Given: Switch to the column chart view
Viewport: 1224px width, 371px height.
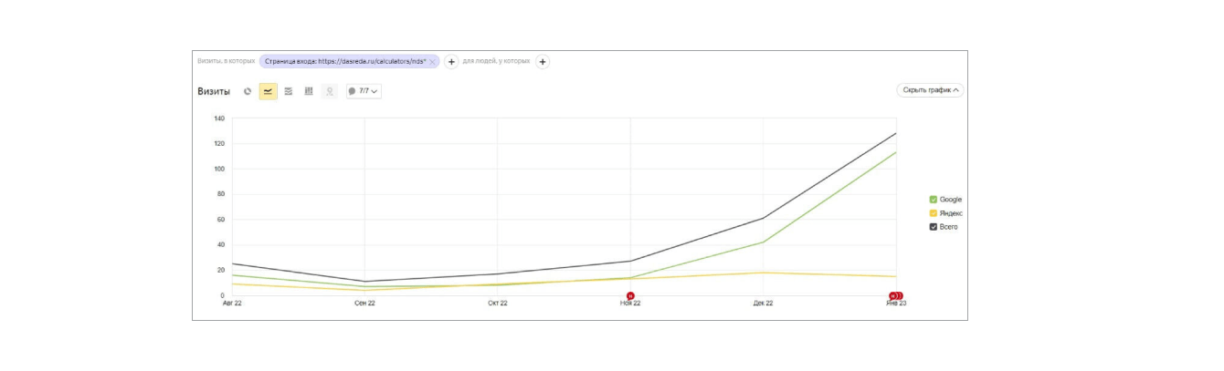Looking at the screenshot, I should click(309, 91).
